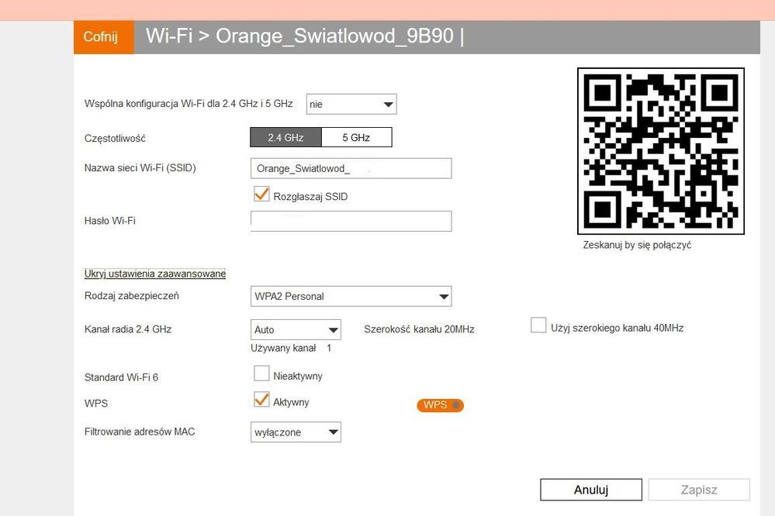Switch to the 5 GHz frequency tab
Viewport: 775px width, 516px height.
pos(356,137)
